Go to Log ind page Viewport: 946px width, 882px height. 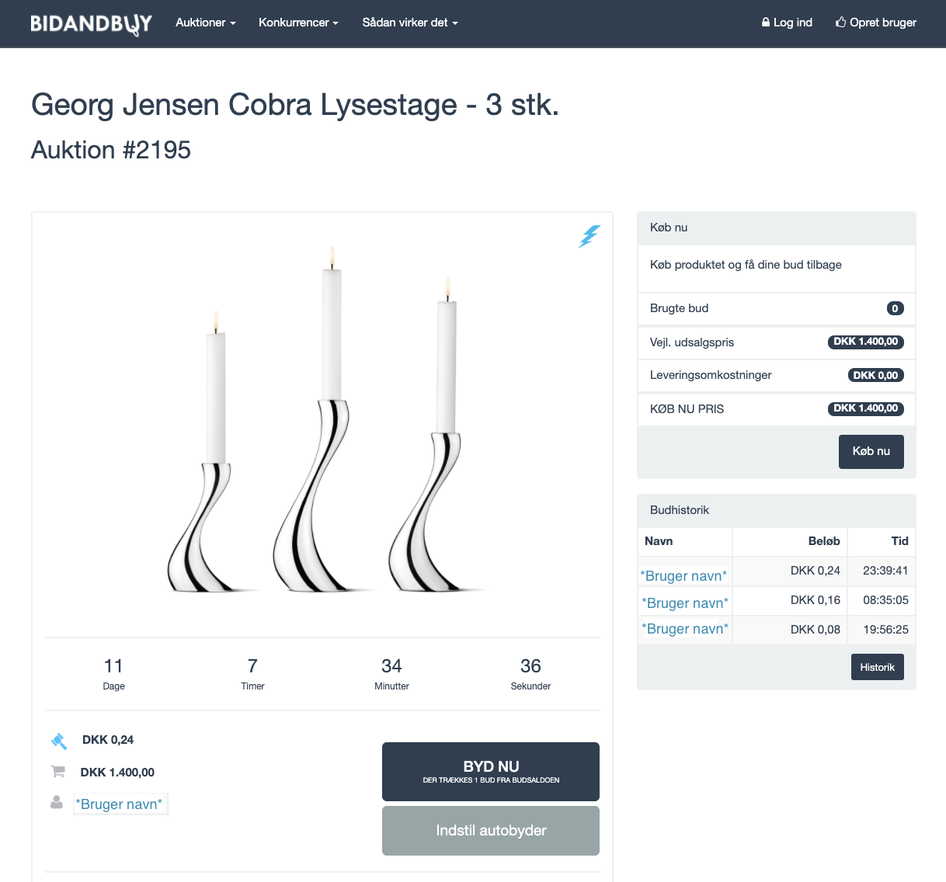pyautogui.click(x=787, y=23)
